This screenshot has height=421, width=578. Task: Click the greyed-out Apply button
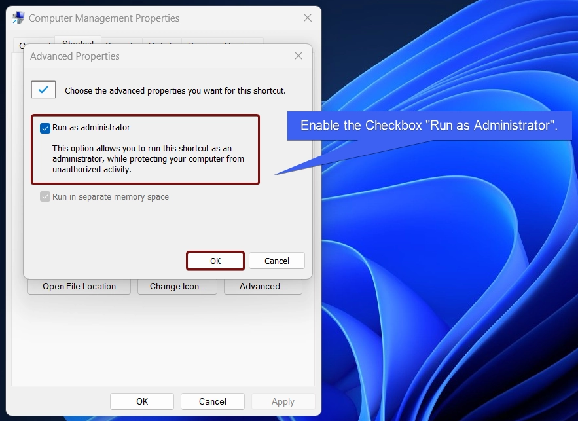[283, 401]
